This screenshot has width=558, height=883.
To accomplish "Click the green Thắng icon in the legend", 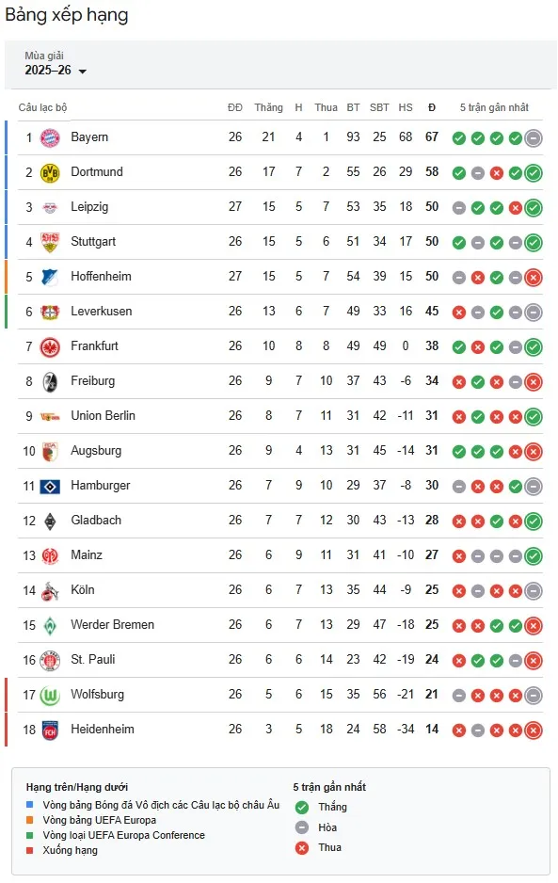I will pyautogui.click(x=301, y=807).
